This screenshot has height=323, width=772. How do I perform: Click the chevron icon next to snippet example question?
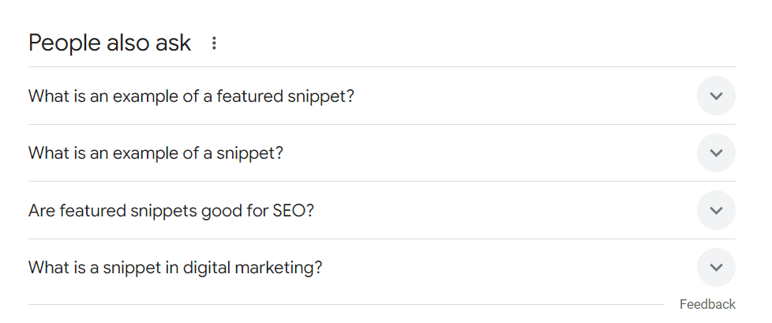click(717, 153)
